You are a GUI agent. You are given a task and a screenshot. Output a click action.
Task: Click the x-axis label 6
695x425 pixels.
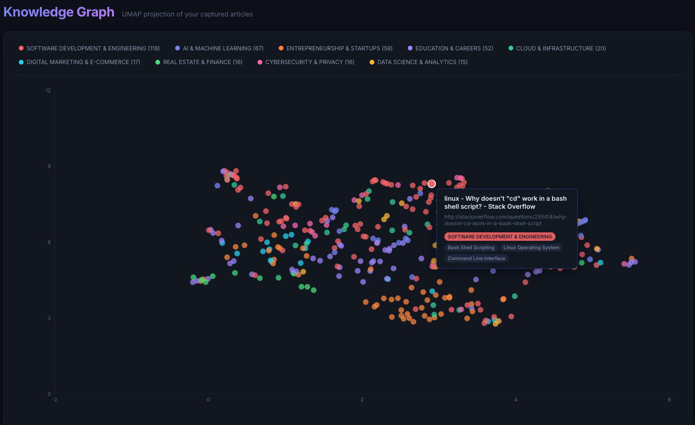pos(669,400)
